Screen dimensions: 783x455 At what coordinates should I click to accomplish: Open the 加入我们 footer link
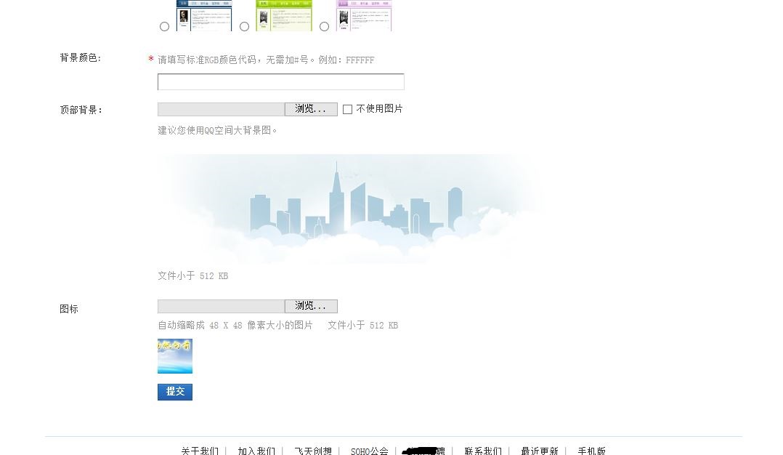(256, 451)
